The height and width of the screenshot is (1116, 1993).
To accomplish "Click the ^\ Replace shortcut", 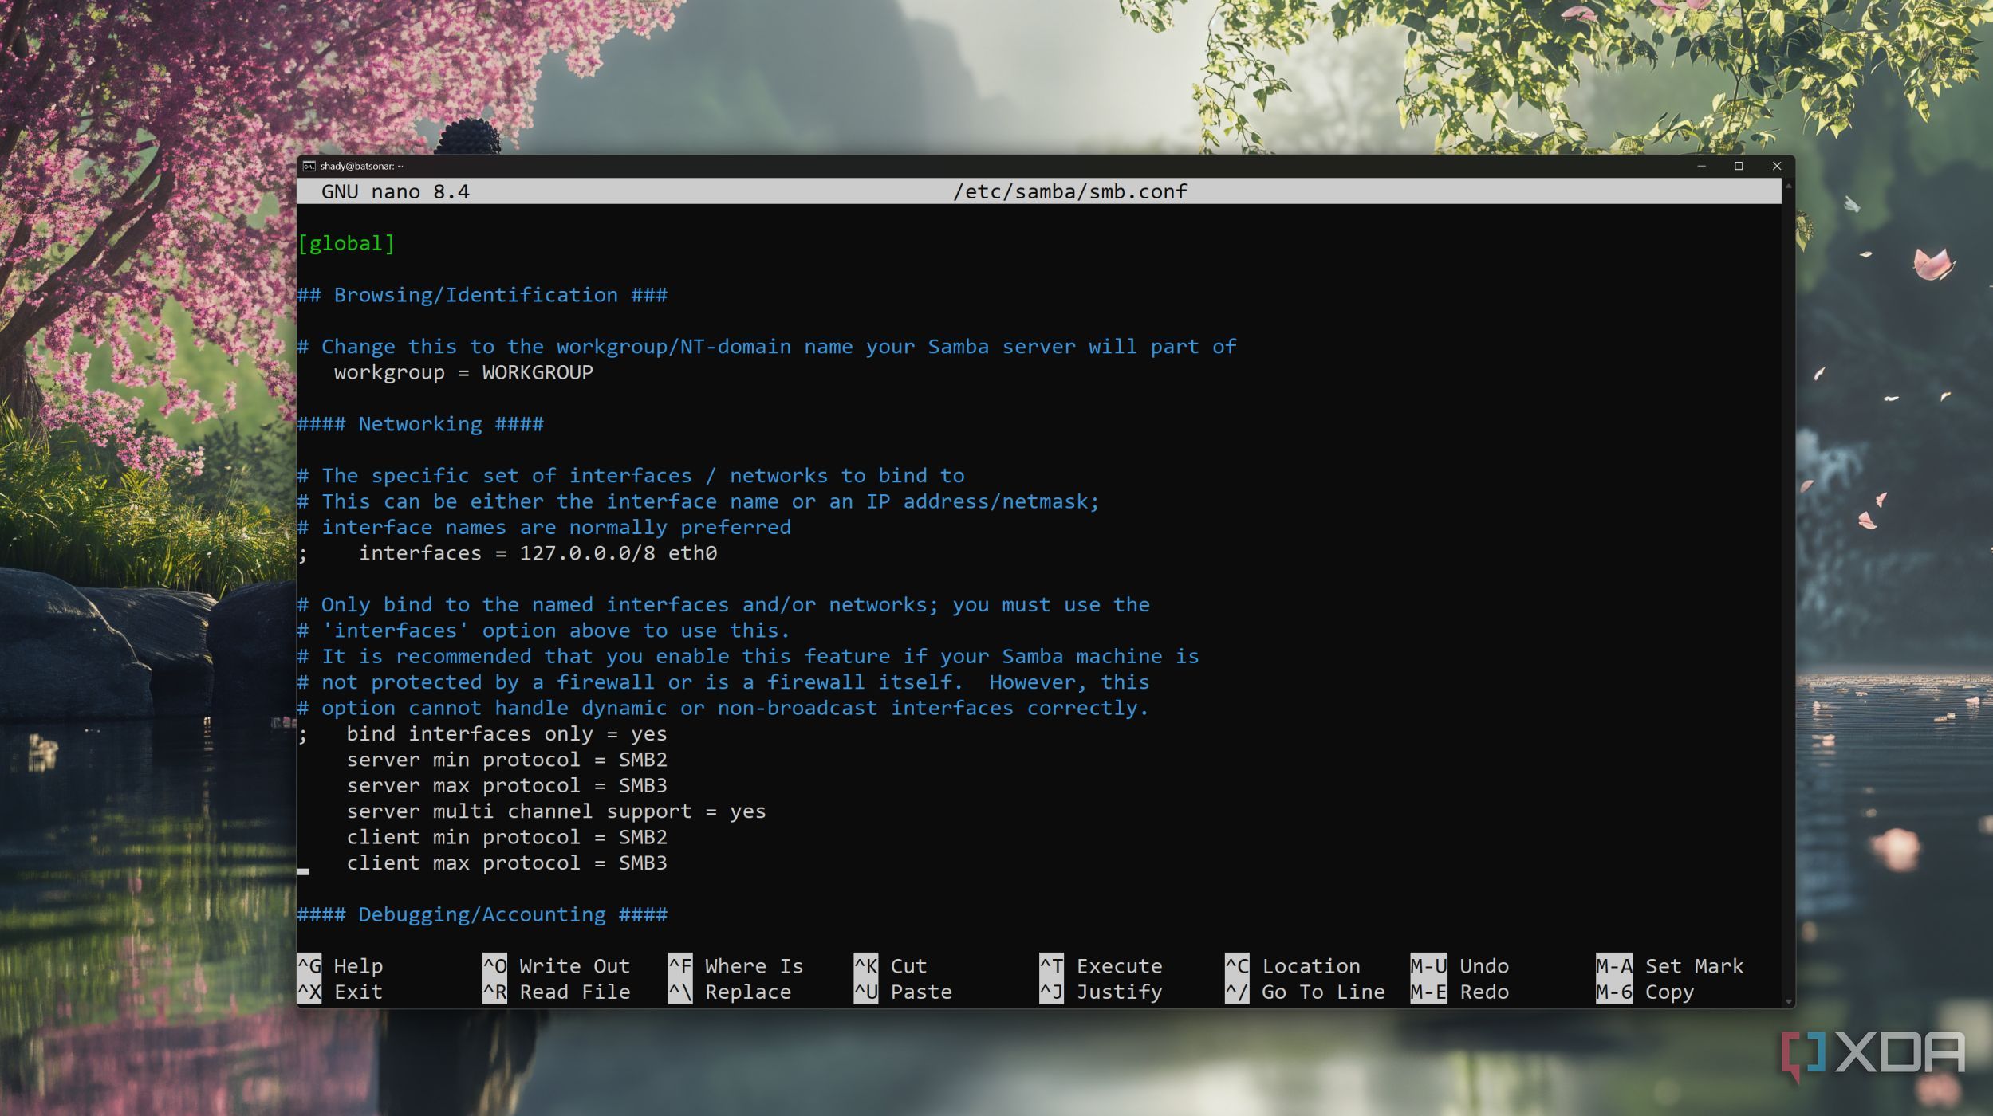I will (729, 992).
